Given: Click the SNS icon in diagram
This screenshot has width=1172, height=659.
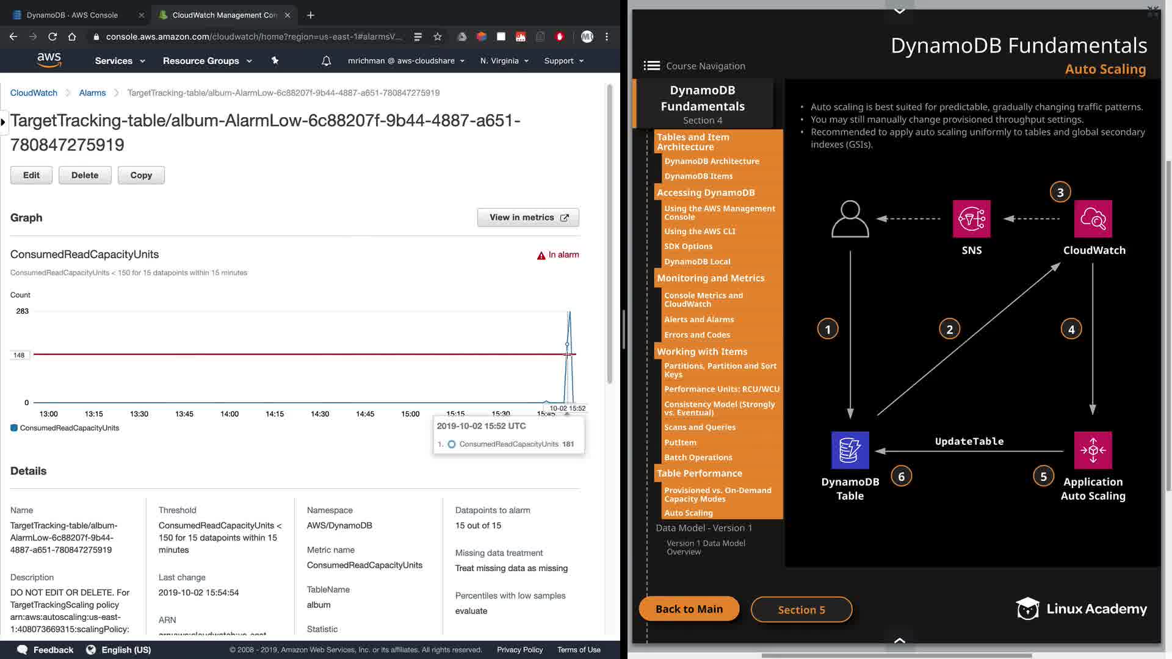Looking at the screenshot, I should [971, 218].
